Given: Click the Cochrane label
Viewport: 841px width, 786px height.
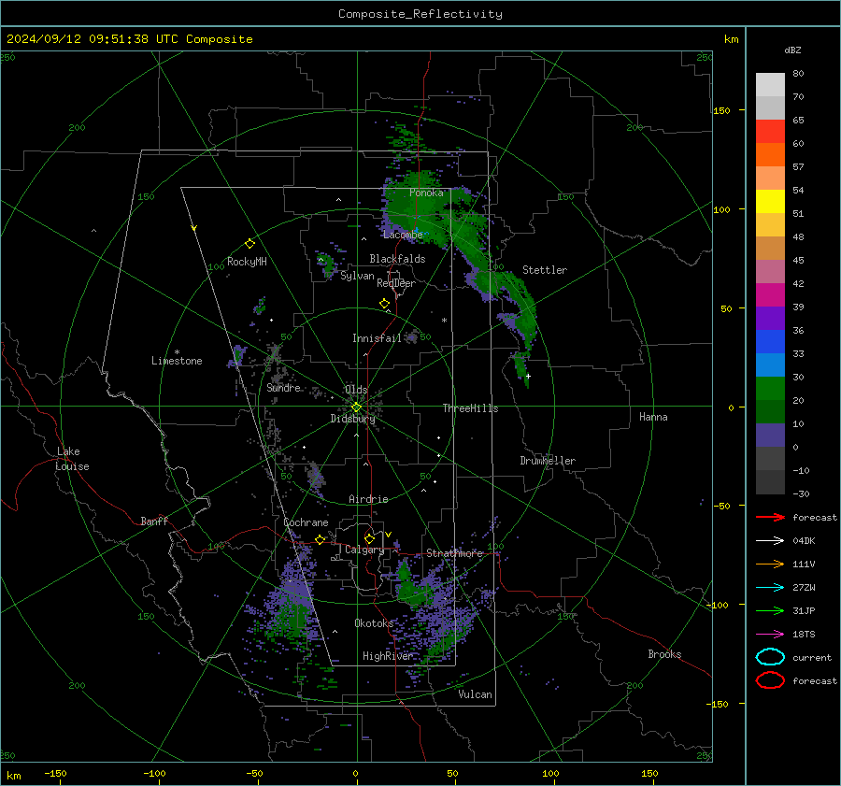Looking at the screenshot, I should 306,522.
